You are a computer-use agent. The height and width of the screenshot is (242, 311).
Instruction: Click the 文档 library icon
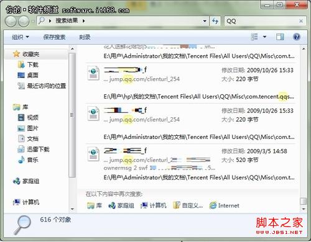(x=21, y=139)
